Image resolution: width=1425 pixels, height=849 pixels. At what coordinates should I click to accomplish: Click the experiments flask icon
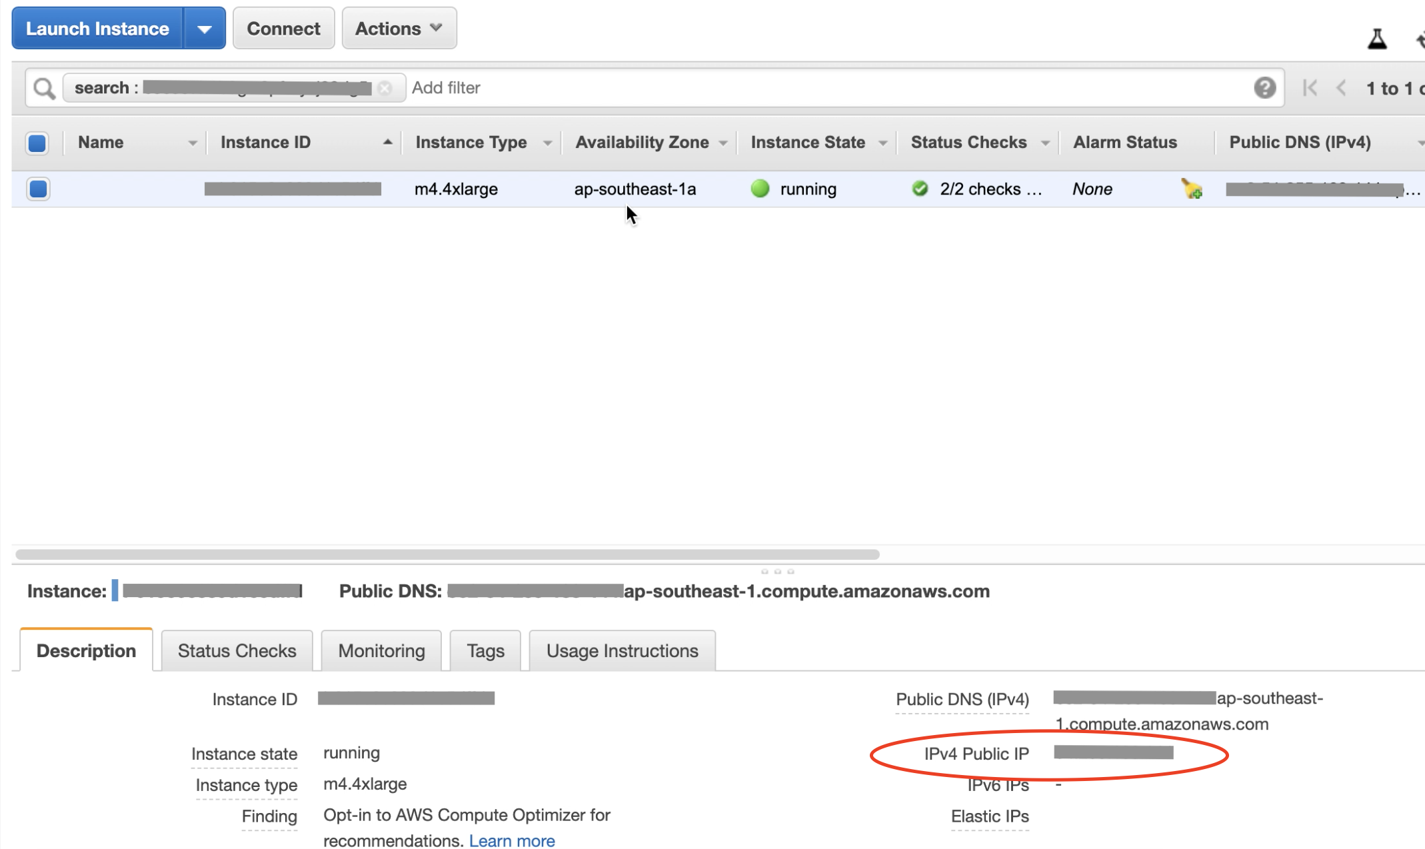[1377, 39]
